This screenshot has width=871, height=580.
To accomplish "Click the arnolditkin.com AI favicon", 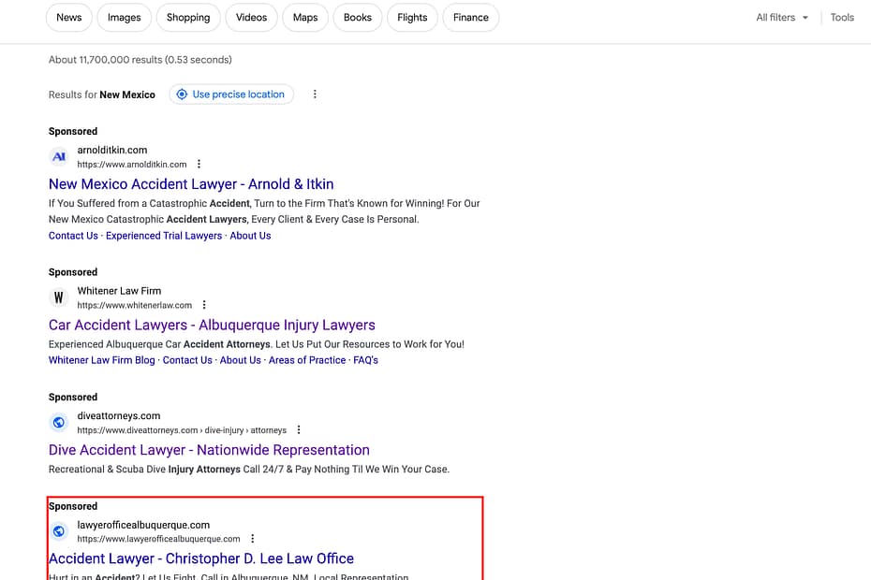I will [x=59, y=156].
